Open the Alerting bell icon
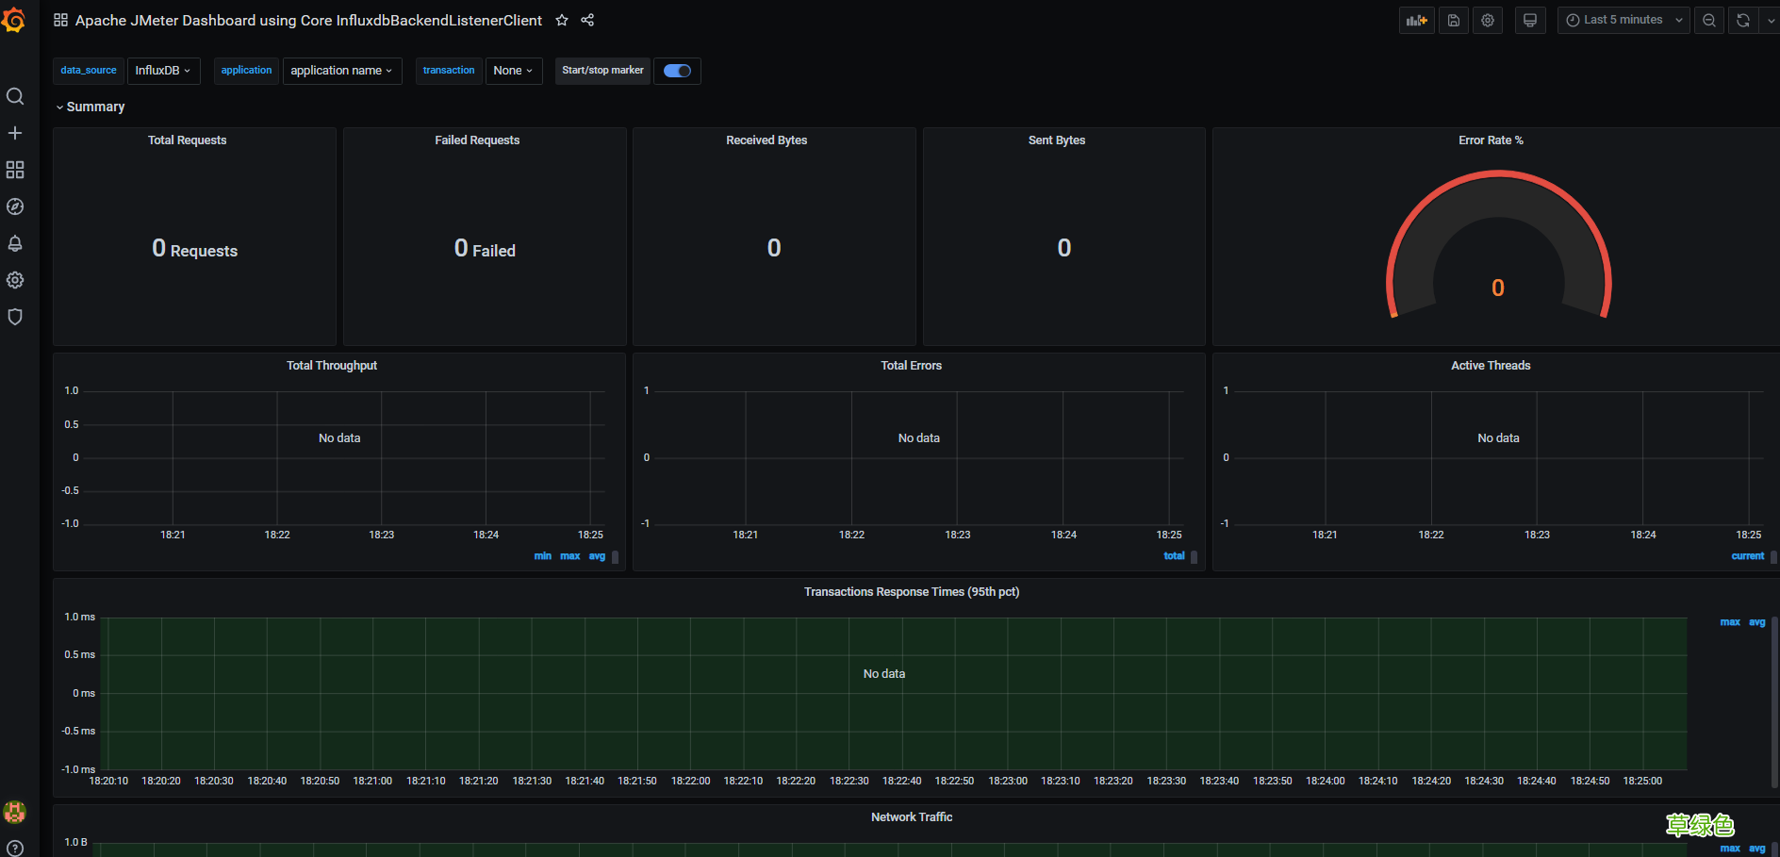Image resolution: width=1780 pixels, height=857 pixels. 15,243
